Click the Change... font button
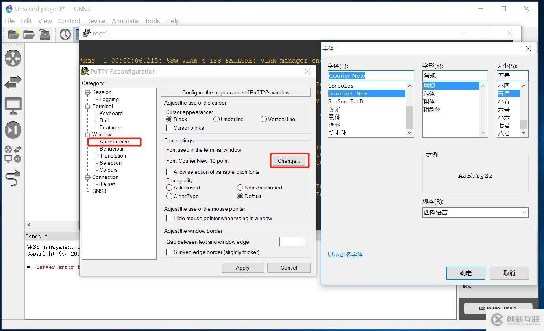The height and width of the screenshot is (331, 544). click(x=289, y=161)
